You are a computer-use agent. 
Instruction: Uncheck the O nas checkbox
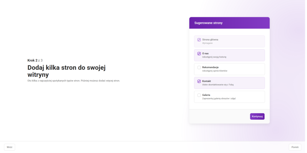click(x=199, y=54)
